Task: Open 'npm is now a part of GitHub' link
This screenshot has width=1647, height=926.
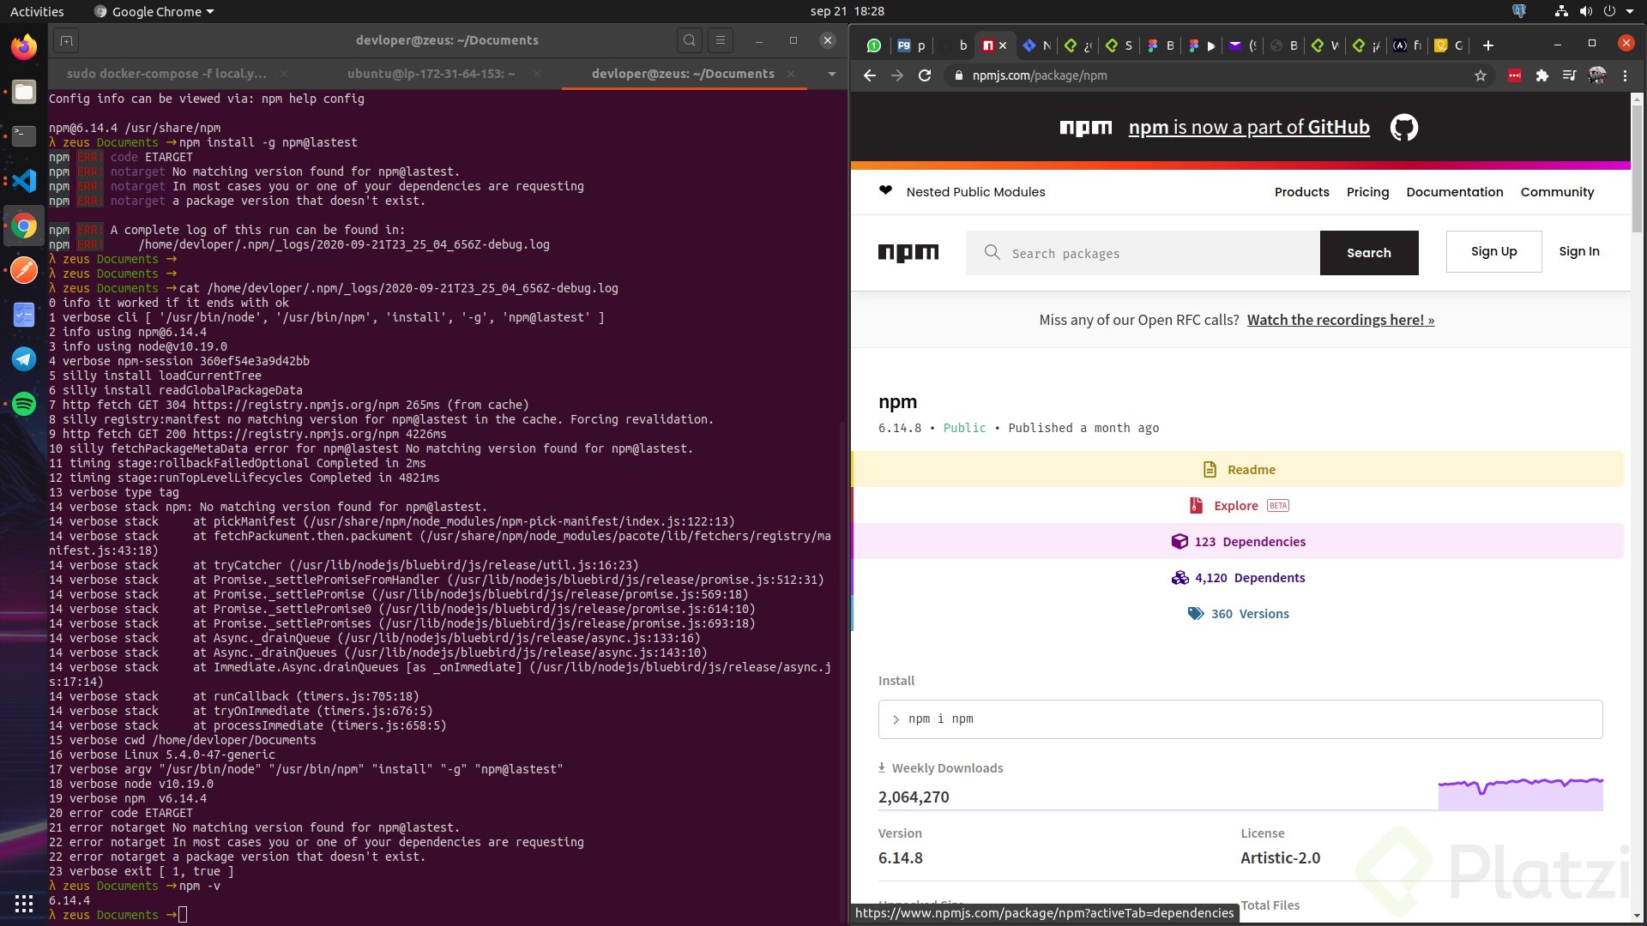Action: click(x=1248, y=127)
